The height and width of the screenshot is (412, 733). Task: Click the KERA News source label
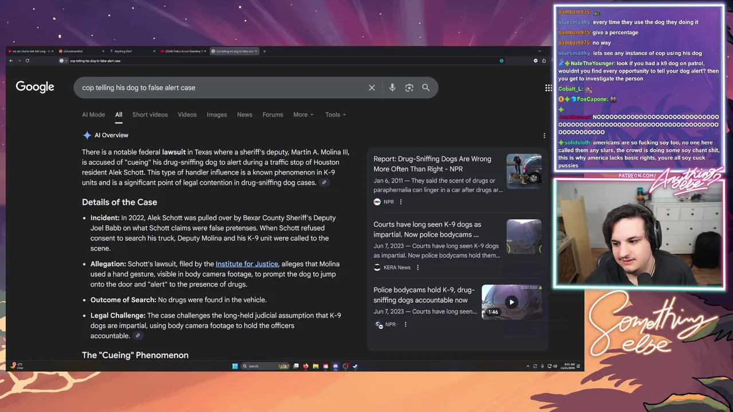tap(397, 267)
